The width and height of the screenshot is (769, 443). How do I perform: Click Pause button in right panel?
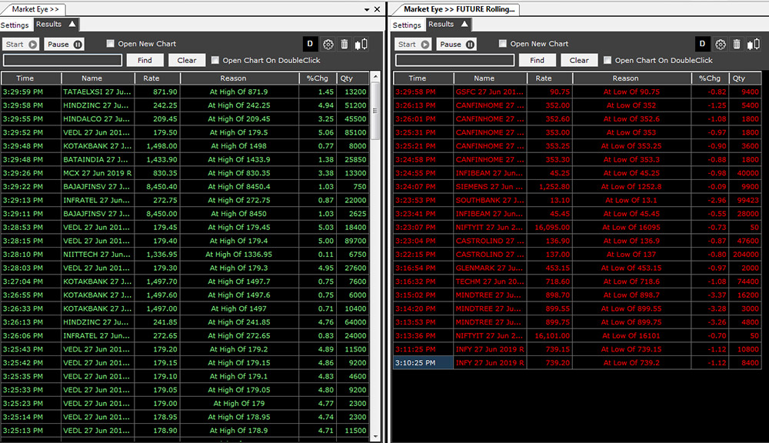457,44
